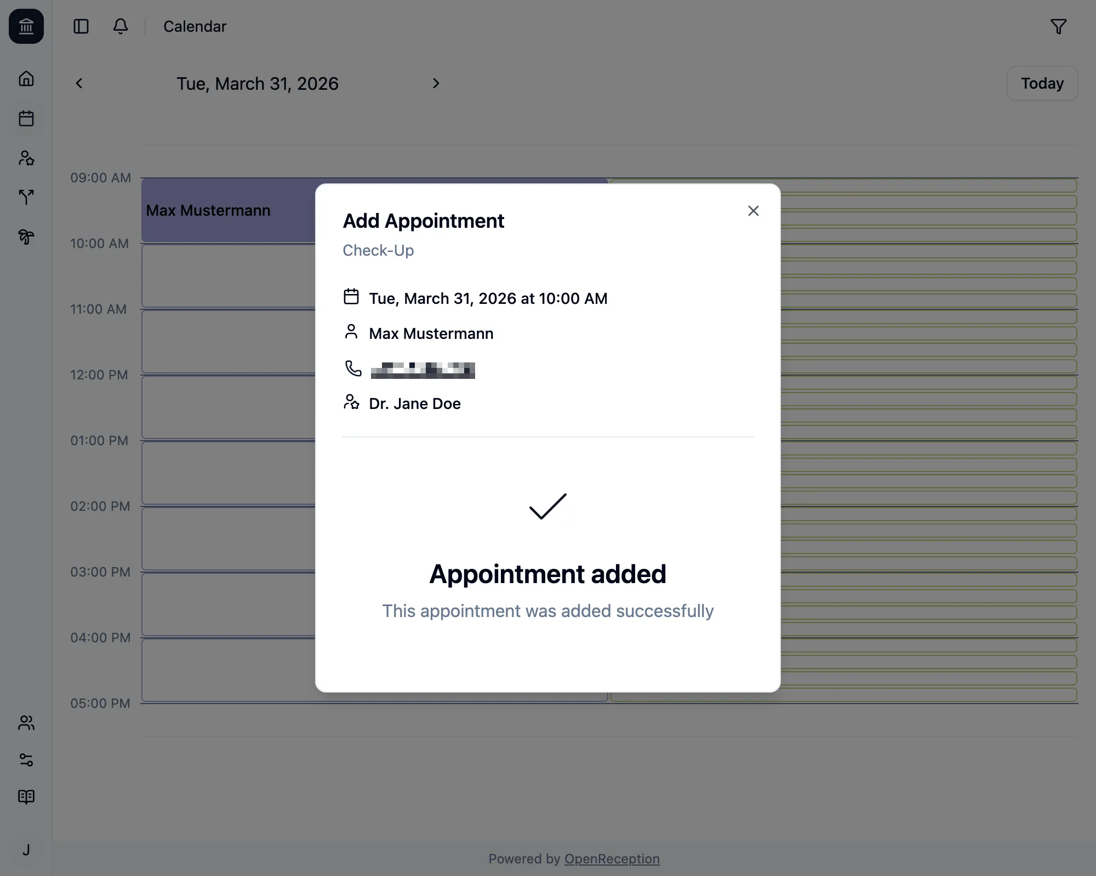Go to next day with right chevron

click(x=436, y=83)
